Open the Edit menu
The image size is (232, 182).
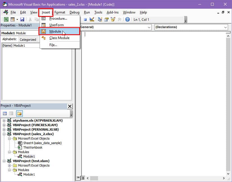coord(23,12)
